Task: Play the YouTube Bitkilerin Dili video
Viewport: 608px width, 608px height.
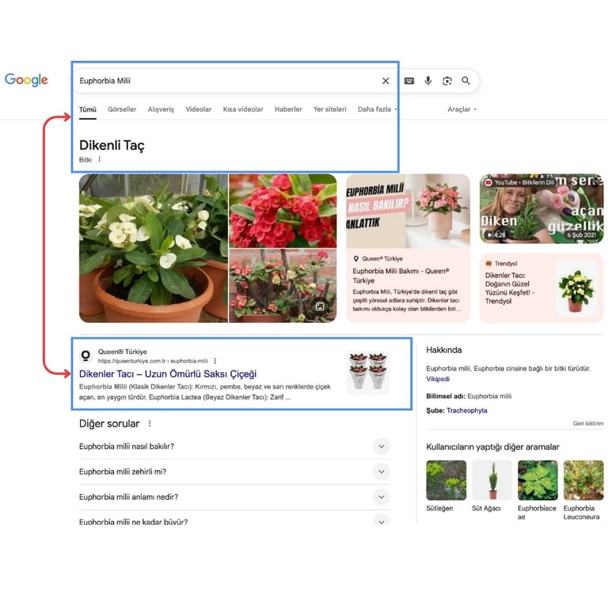Action: click(x=541, y=209)
